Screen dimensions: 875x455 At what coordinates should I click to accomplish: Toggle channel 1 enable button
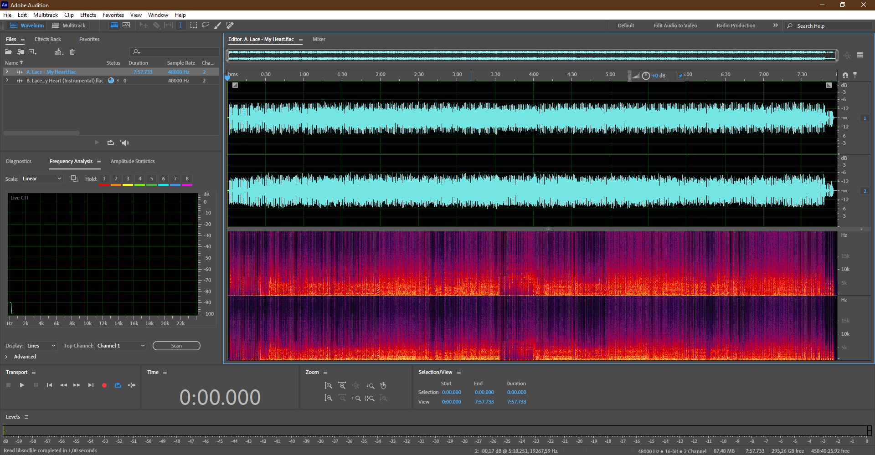coord(865,118)
